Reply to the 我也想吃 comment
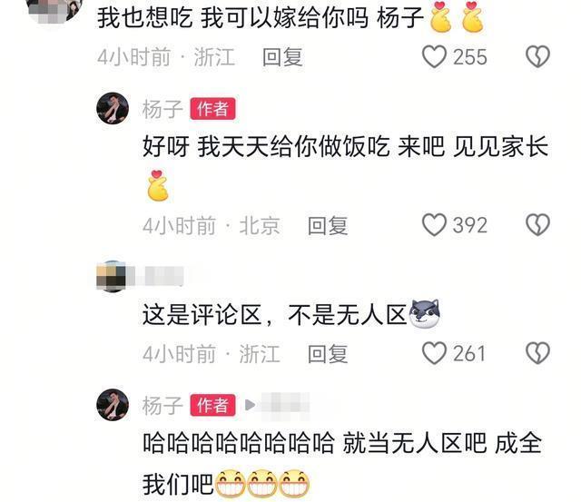The width and height of the screenshot is (581, 502). [x=282, y=57]
